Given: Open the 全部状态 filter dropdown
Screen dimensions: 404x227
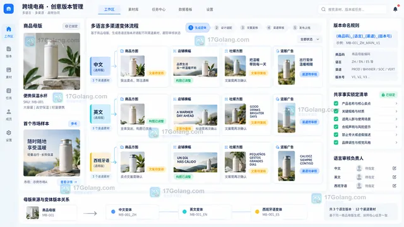Looking at the screenshot, I should pyautogui.click(x=309, y=39).
